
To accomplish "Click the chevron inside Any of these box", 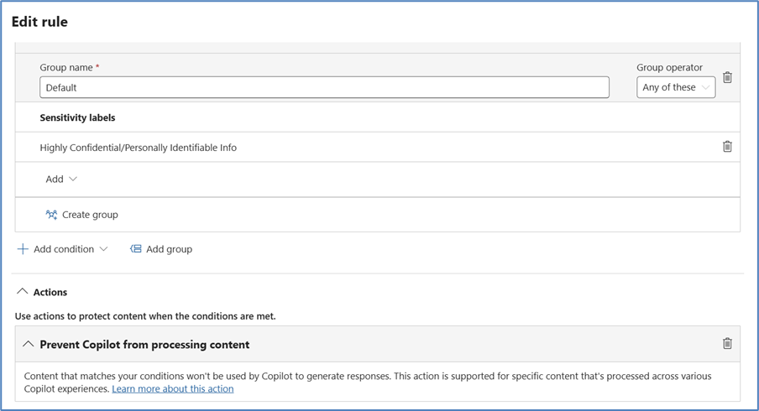I will click(x=705, y=87).
